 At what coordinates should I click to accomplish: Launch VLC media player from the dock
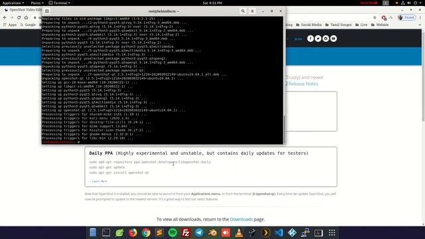pos(239,232)
